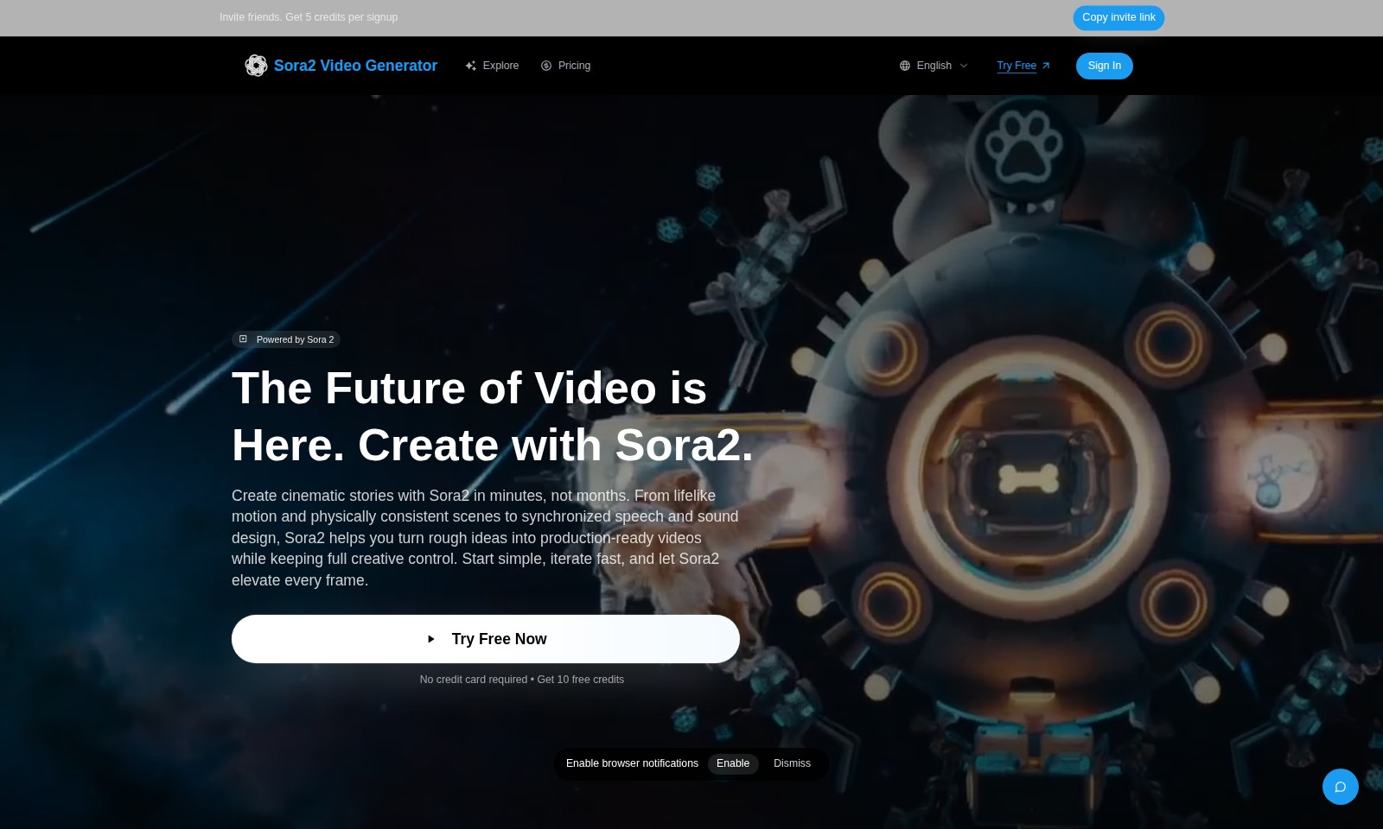Click the play triangle in Try Free Now

point(430,639)
